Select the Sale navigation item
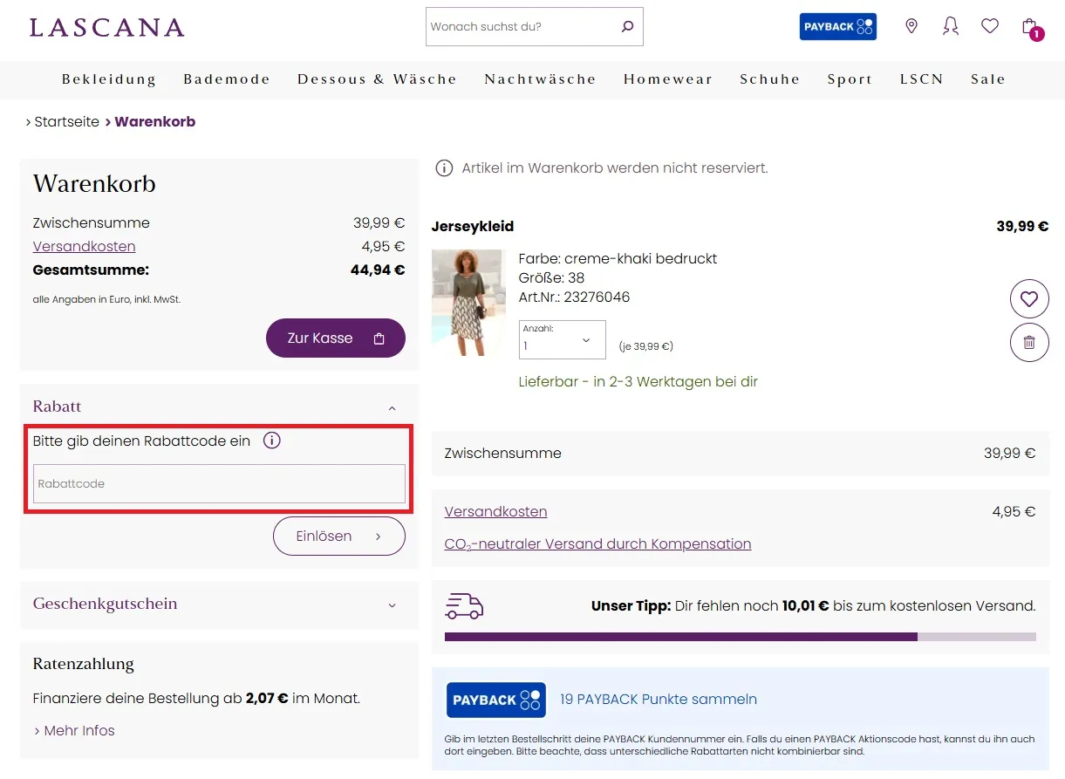The width and height of the screenshot is (1065, 779). click(987, 79)
